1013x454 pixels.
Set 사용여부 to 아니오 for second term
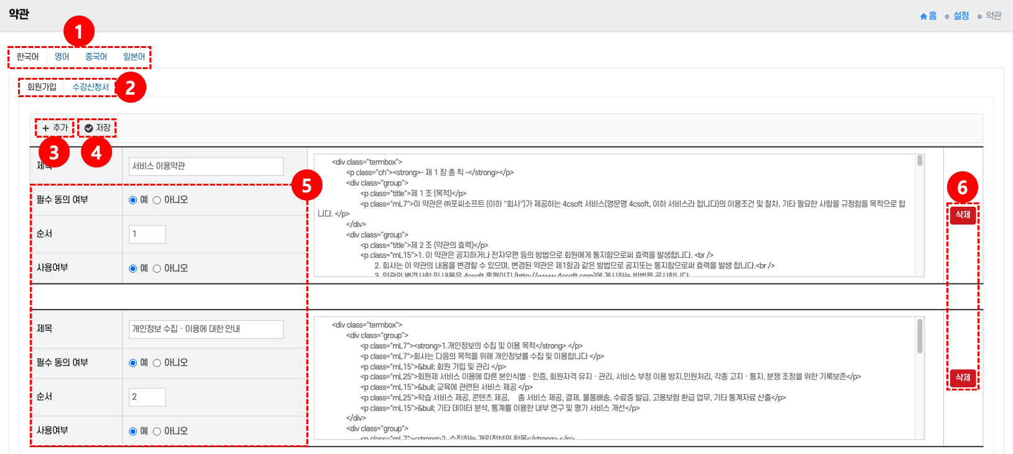pyautogui.click(x=157, y=432)
